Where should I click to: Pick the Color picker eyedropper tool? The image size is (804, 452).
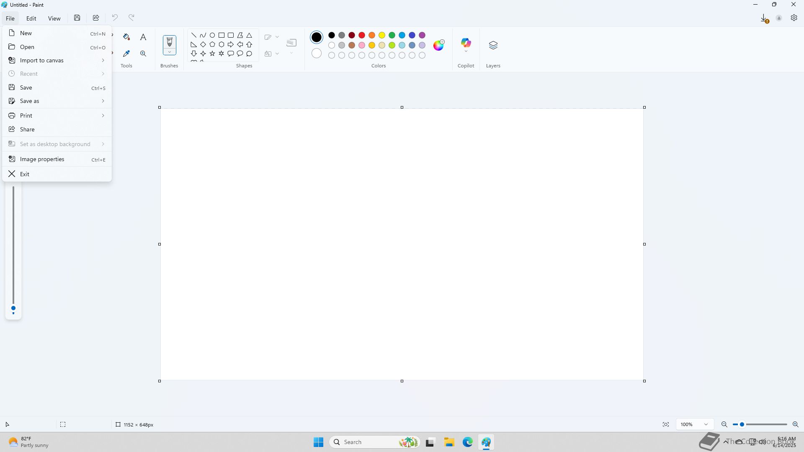pyautogui.click(x=126, y=54)
